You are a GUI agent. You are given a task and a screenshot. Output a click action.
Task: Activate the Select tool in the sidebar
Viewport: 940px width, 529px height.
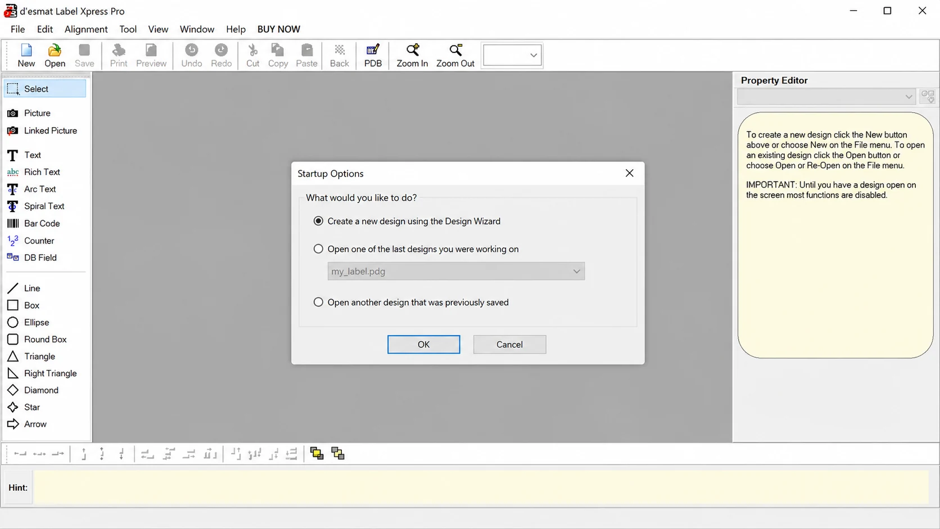coord(45,89)
